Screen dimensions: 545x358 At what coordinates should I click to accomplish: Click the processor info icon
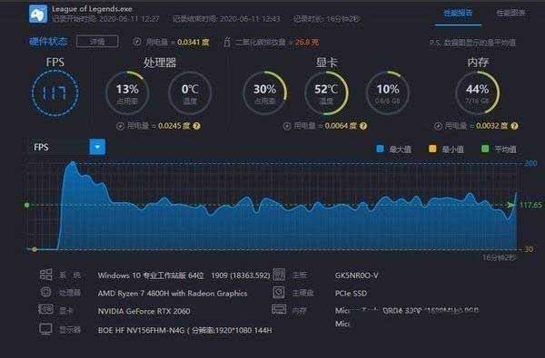(x=46, y=292)
